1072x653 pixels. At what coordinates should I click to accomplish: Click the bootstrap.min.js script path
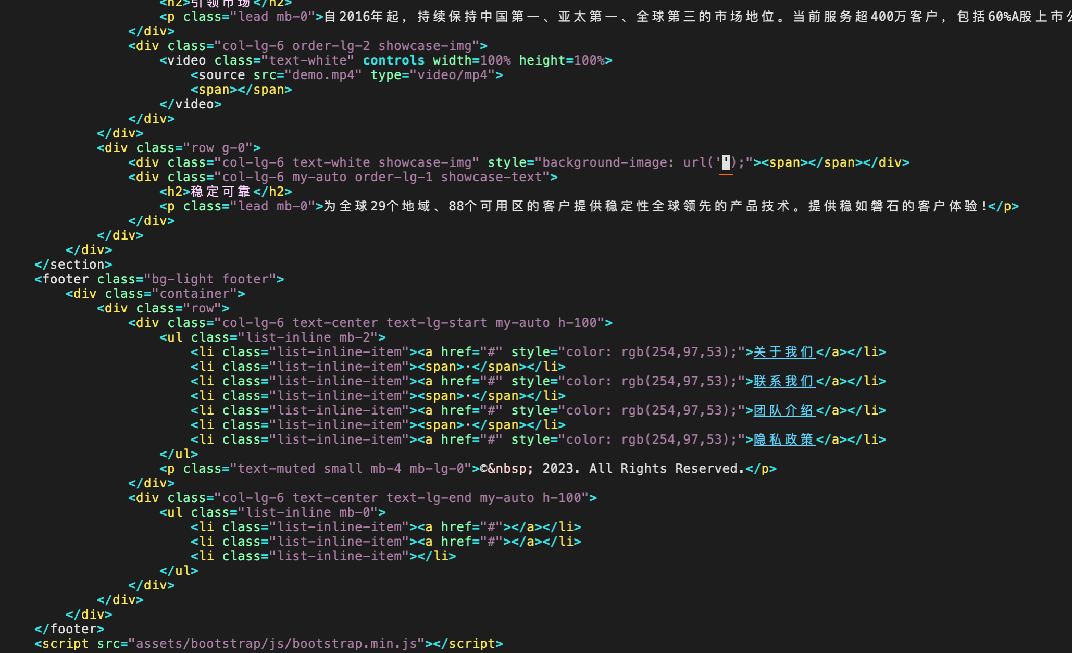(277, 644)
